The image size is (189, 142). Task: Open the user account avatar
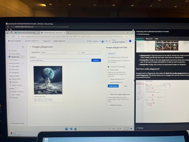point(130,41)
